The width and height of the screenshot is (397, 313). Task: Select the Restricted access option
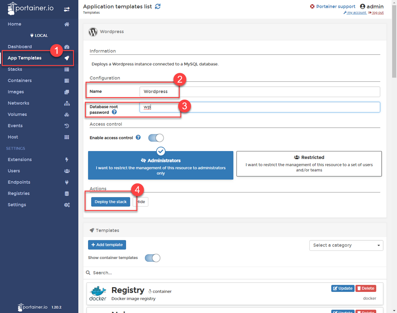(309, 164)
